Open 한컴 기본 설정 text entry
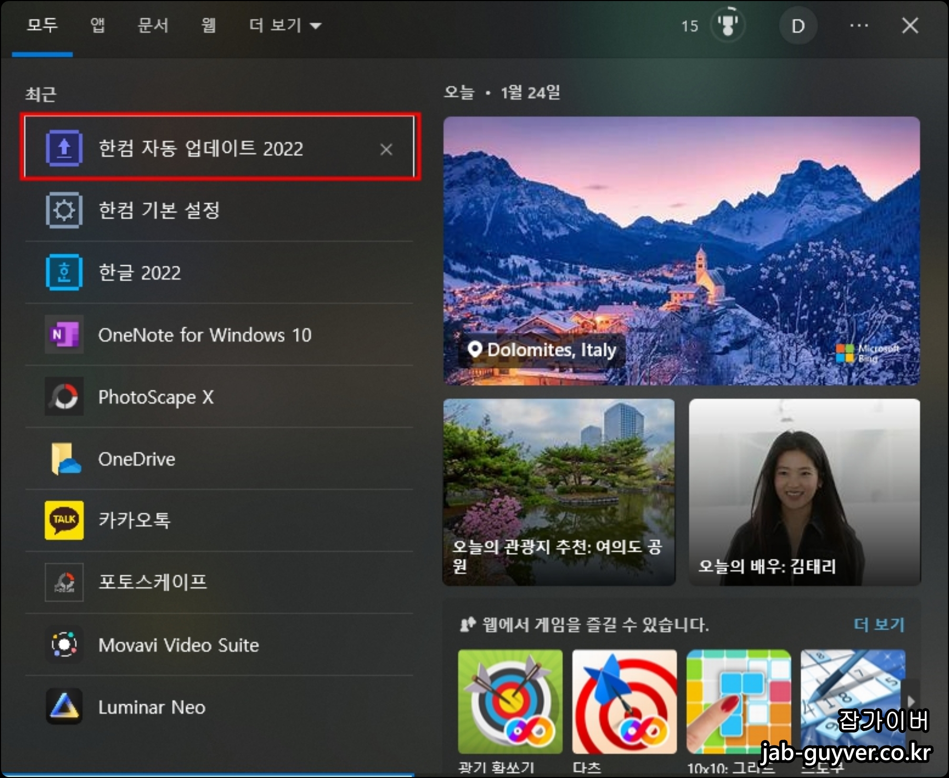The image size is (949, 778). [159, 211]
